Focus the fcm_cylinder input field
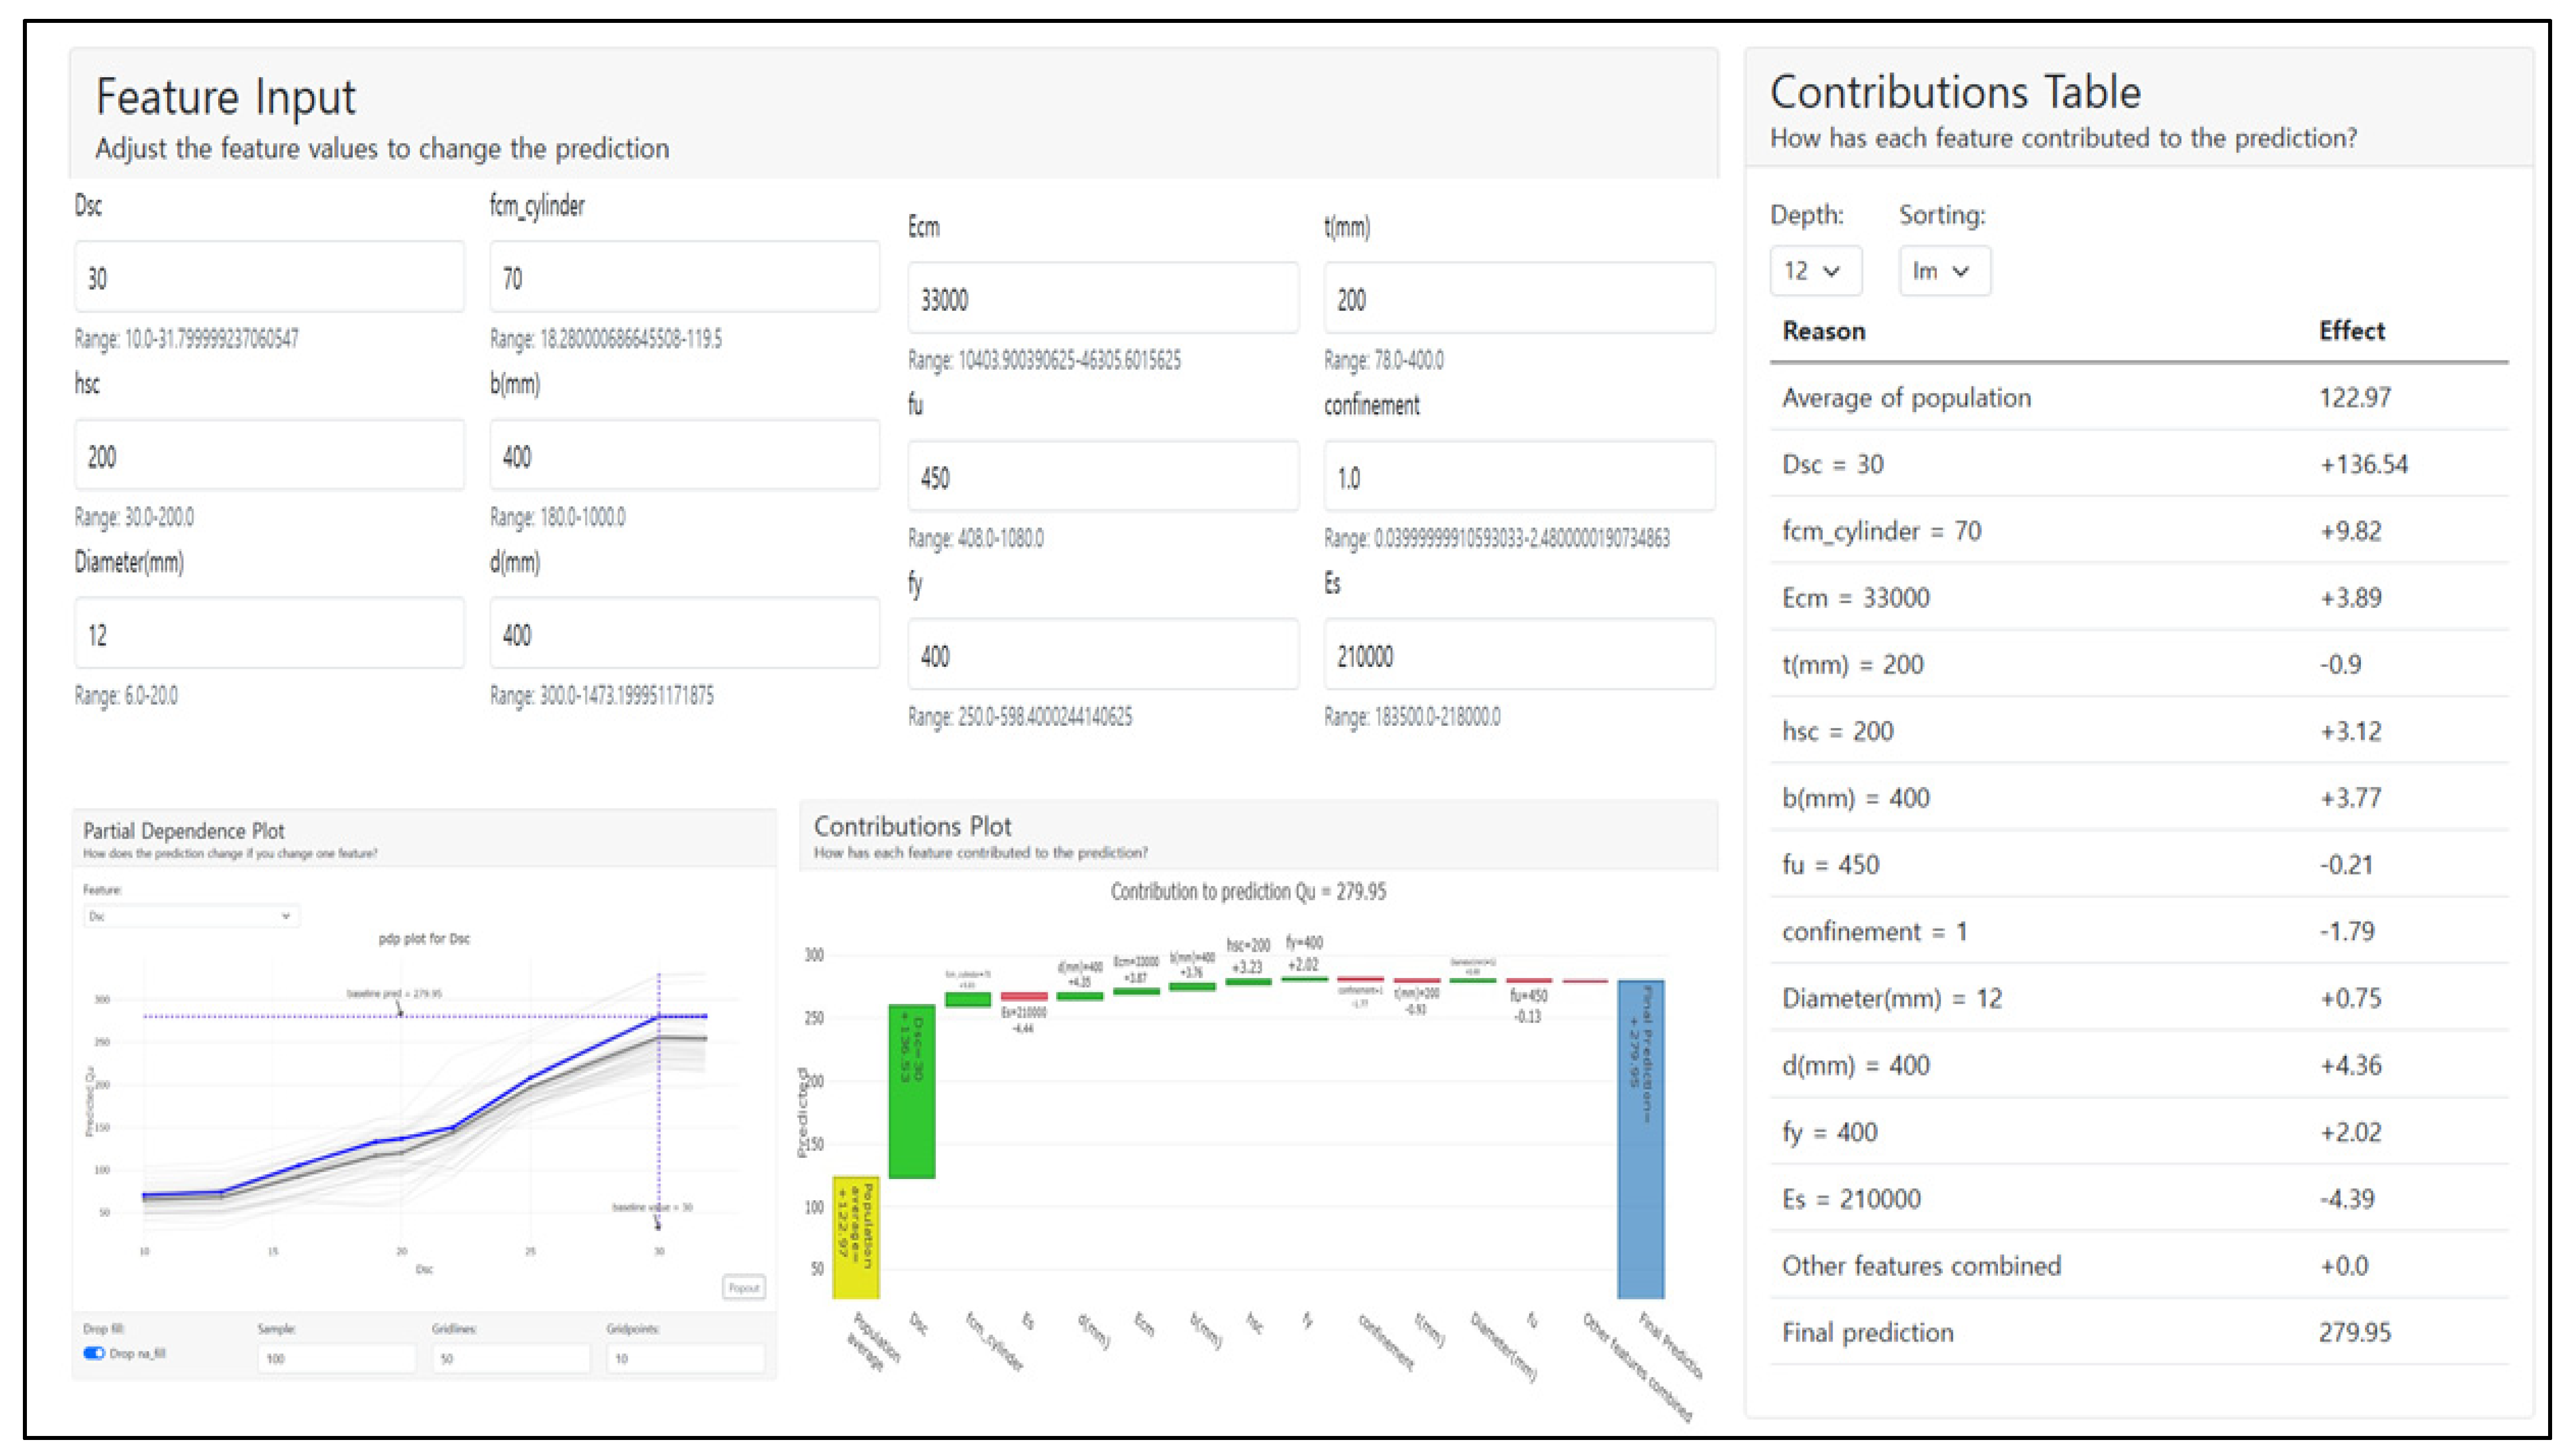2571x1456 pixels. [684, 278]
